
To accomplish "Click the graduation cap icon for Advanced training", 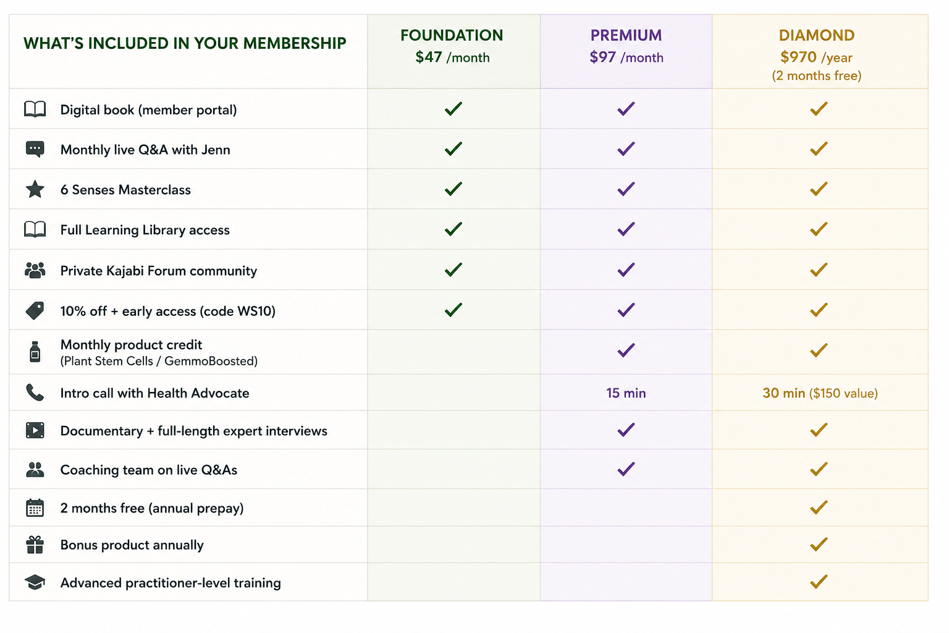I will (x=35, y=582).
